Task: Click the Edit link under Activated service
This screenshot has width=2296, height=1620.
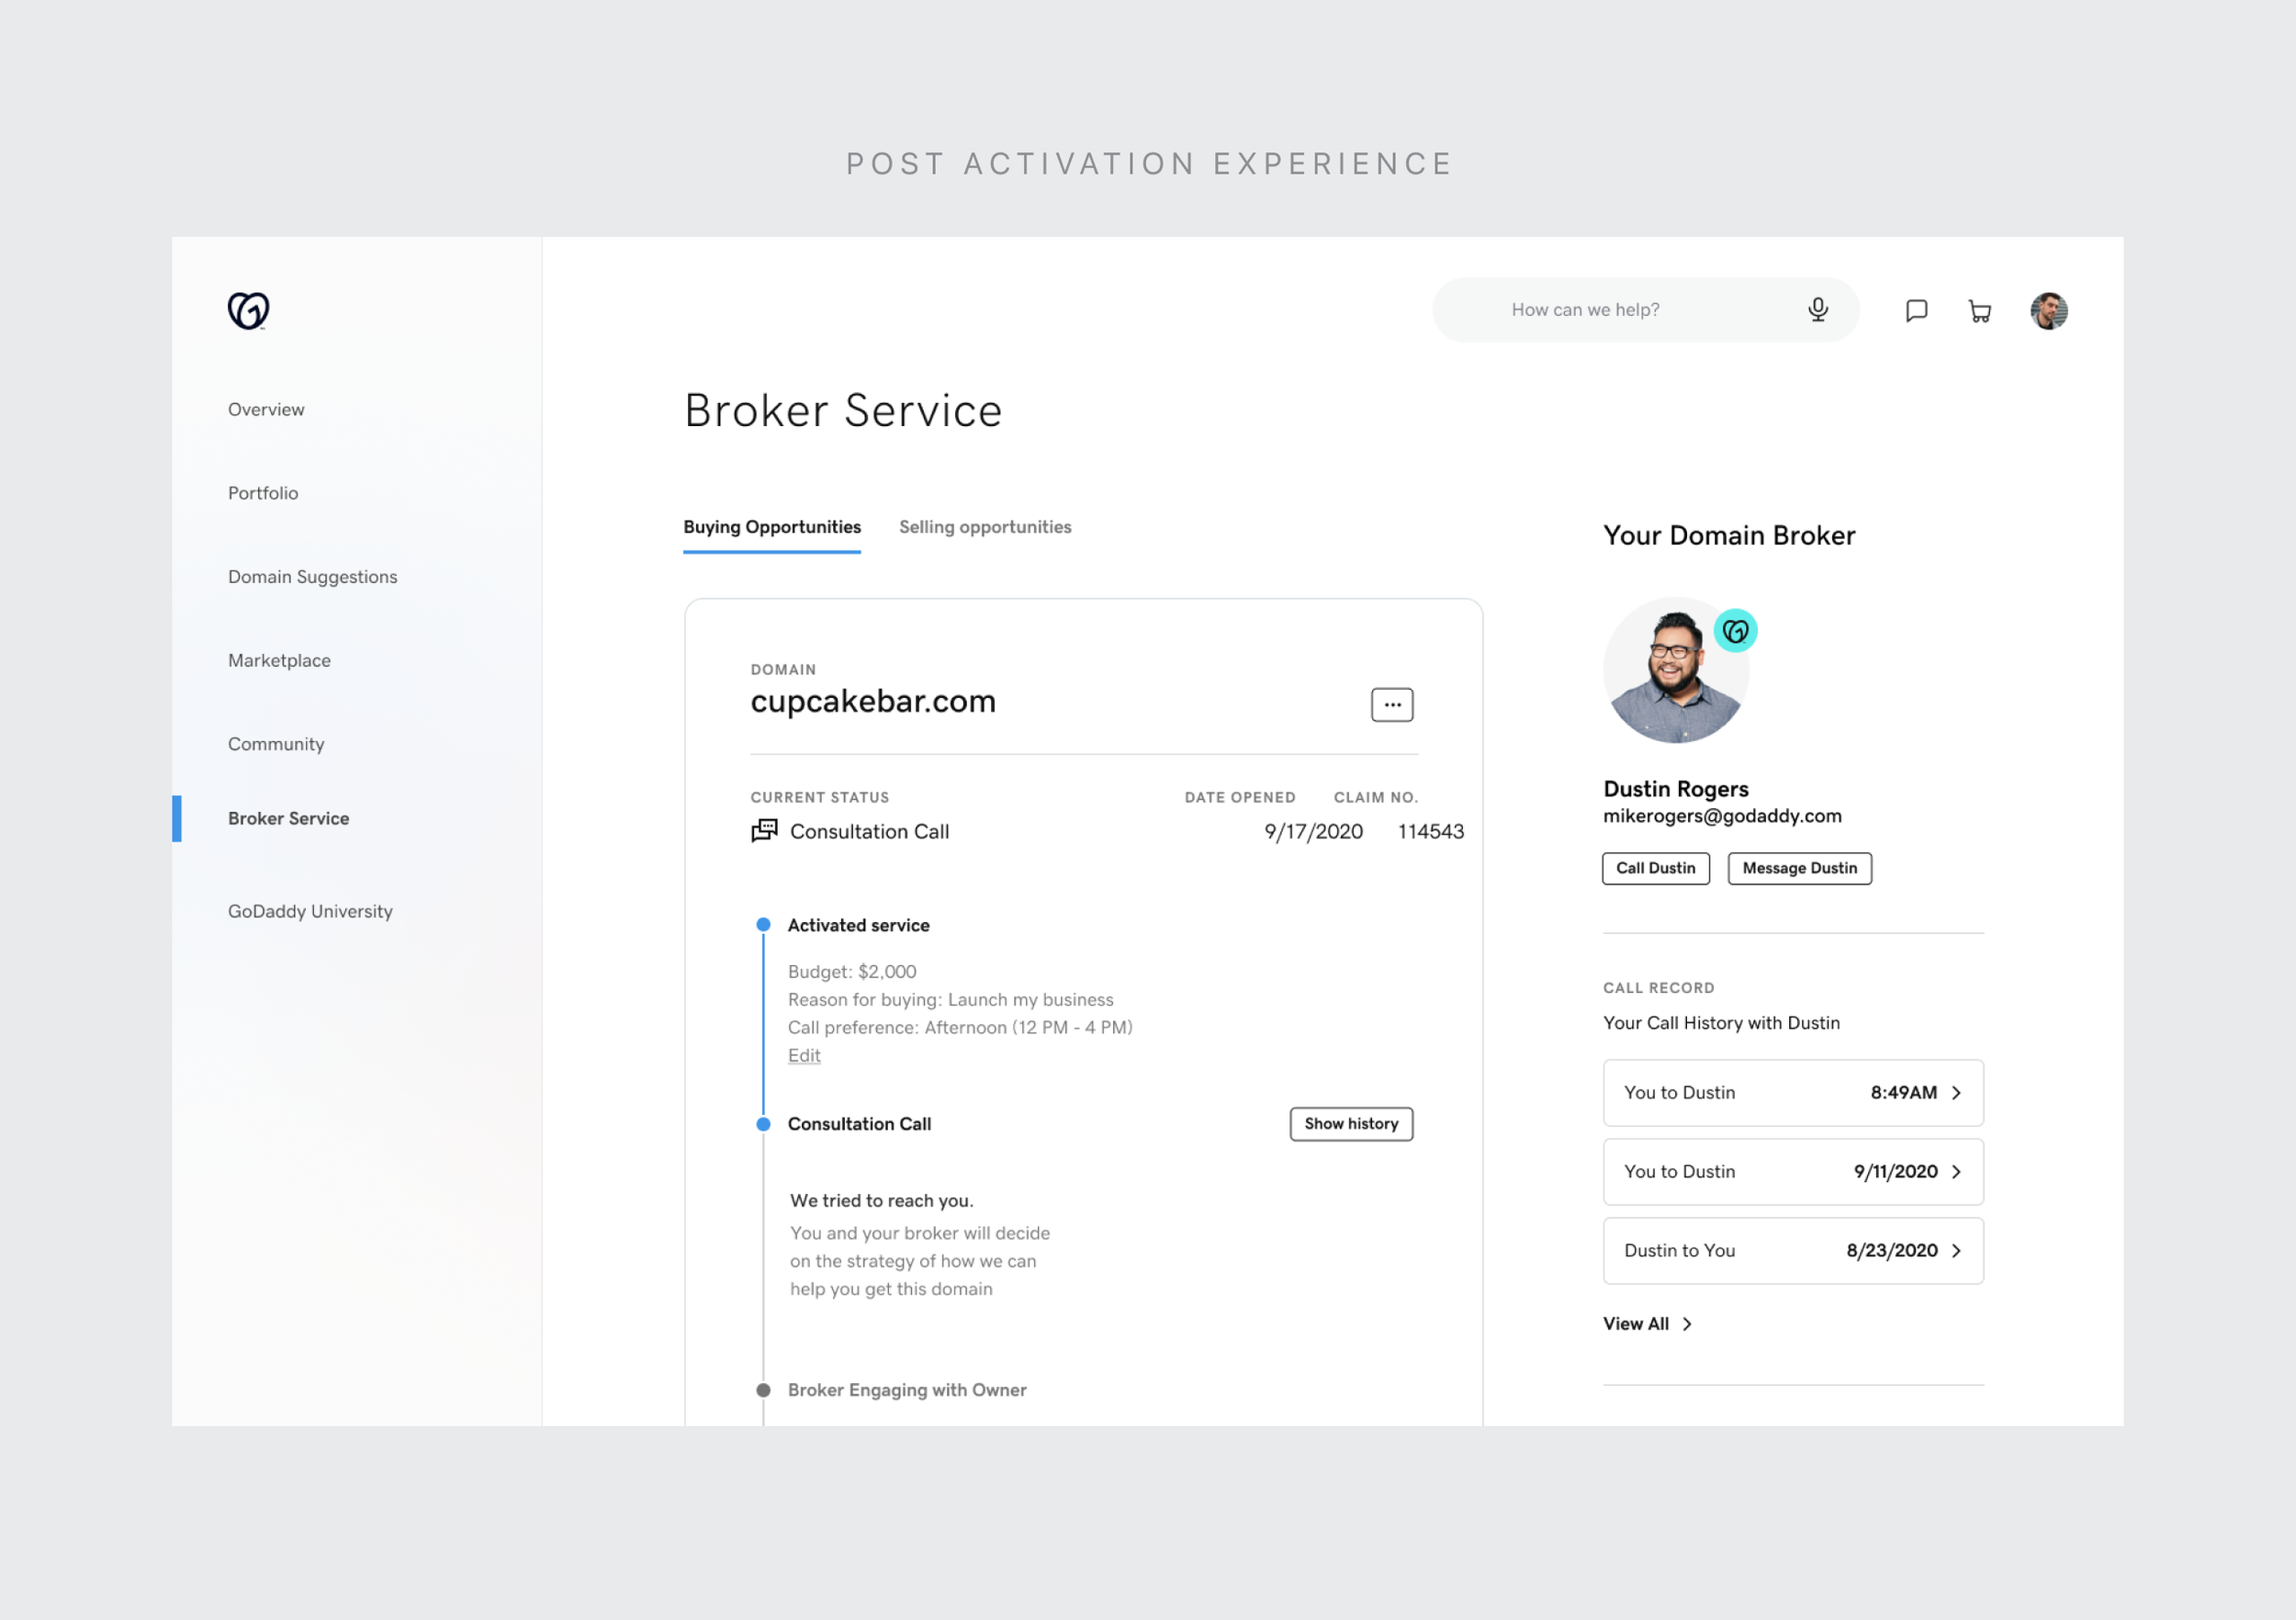Action: pos(803,1056)
